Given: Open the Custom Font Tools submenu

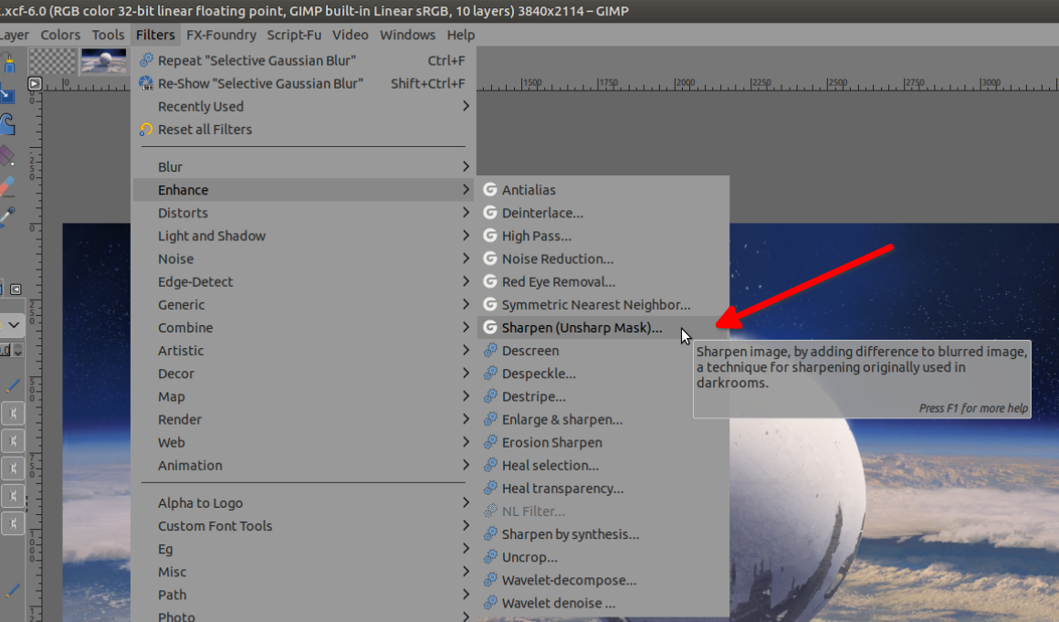Looking at the screenshot, I should coord(304,526).
